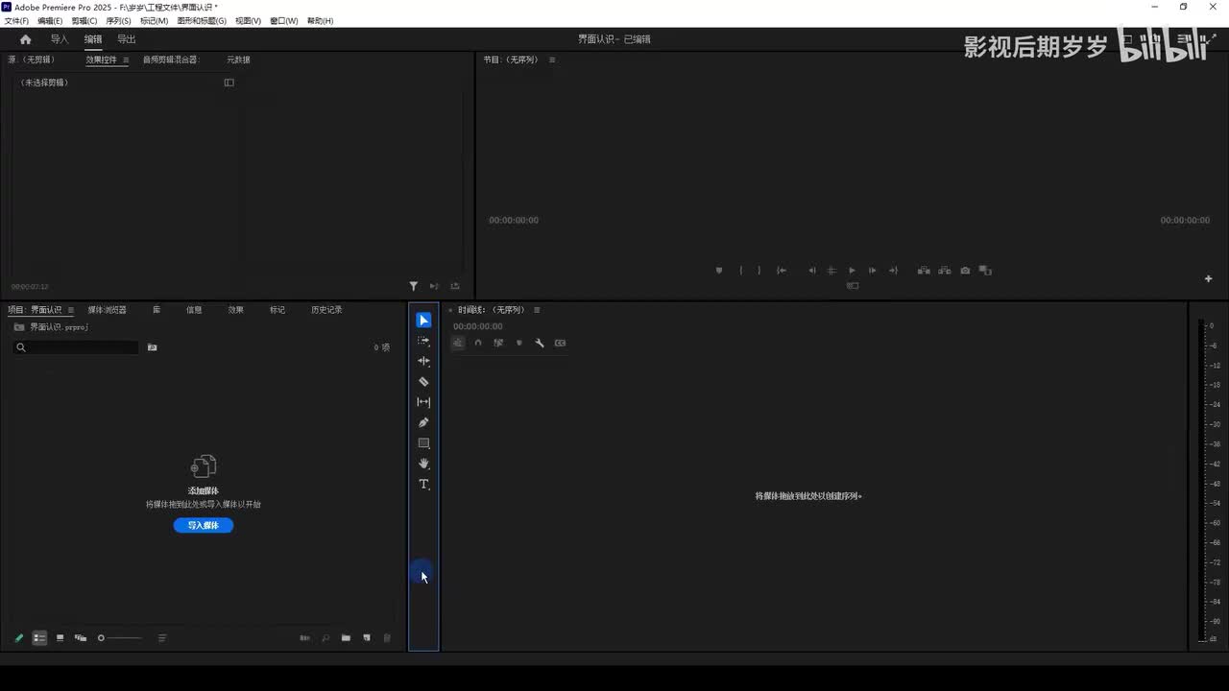Open the sort icons menu in Project panel
The width and height of the screenshot is (1229, 691).
161,638
